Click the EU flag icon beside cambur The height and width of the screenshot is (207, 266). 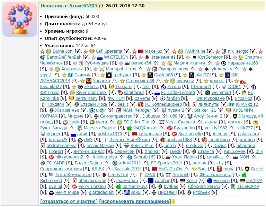click(151, 181)
